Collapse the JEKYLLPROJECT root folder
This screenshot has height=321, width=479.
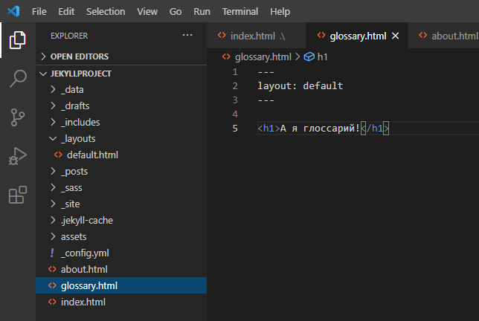click(80, 74)
